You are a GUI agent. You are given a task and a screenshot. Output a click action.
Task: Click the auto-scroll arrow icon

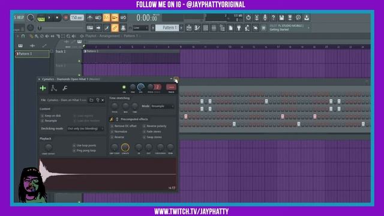pyautogui.click(x=98, y=28)
